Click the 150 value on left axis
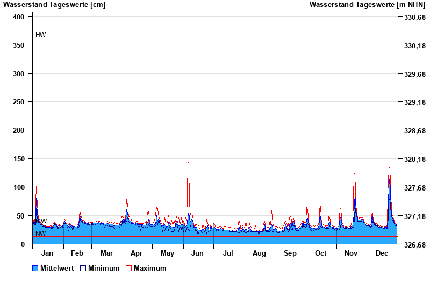Screen dimensions: 430x296 [19, 159]
